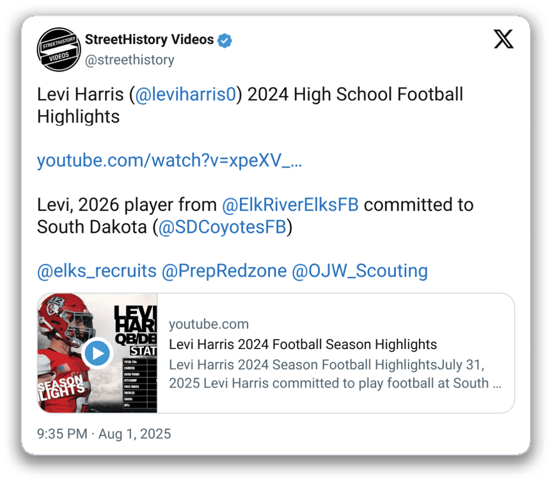Open the @ElkRiverElksFB mention
The height and width of the screenshot is (482, 552).
pyautogui.click(x=290, y=205)
